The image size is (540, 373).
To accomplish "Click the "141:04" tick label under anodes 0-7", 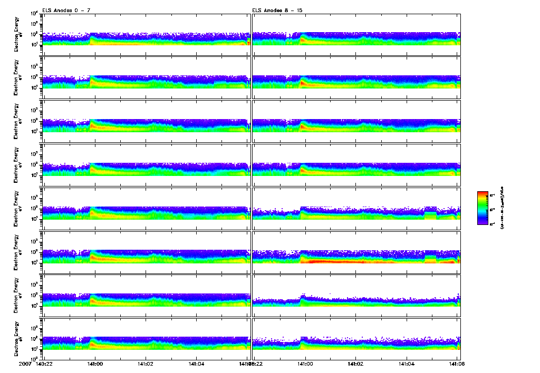I will pos(196,364).
